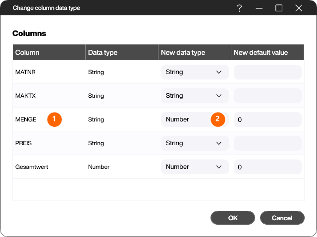Open MAKTX new data type dropdown
The height and width of the screenshot is (237, 317).
195,96
